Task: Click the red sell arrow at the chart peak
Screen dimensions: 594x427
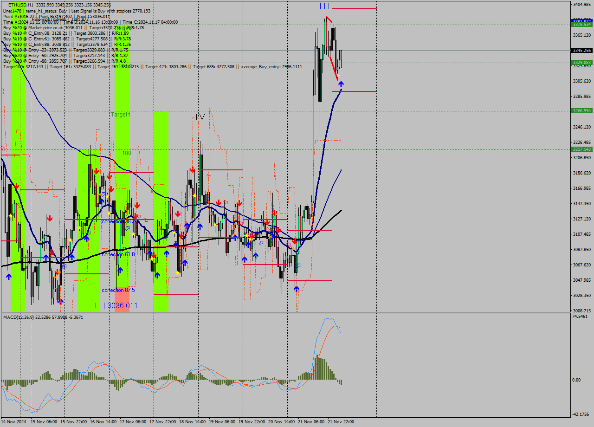Action: [x=329, y=19]
